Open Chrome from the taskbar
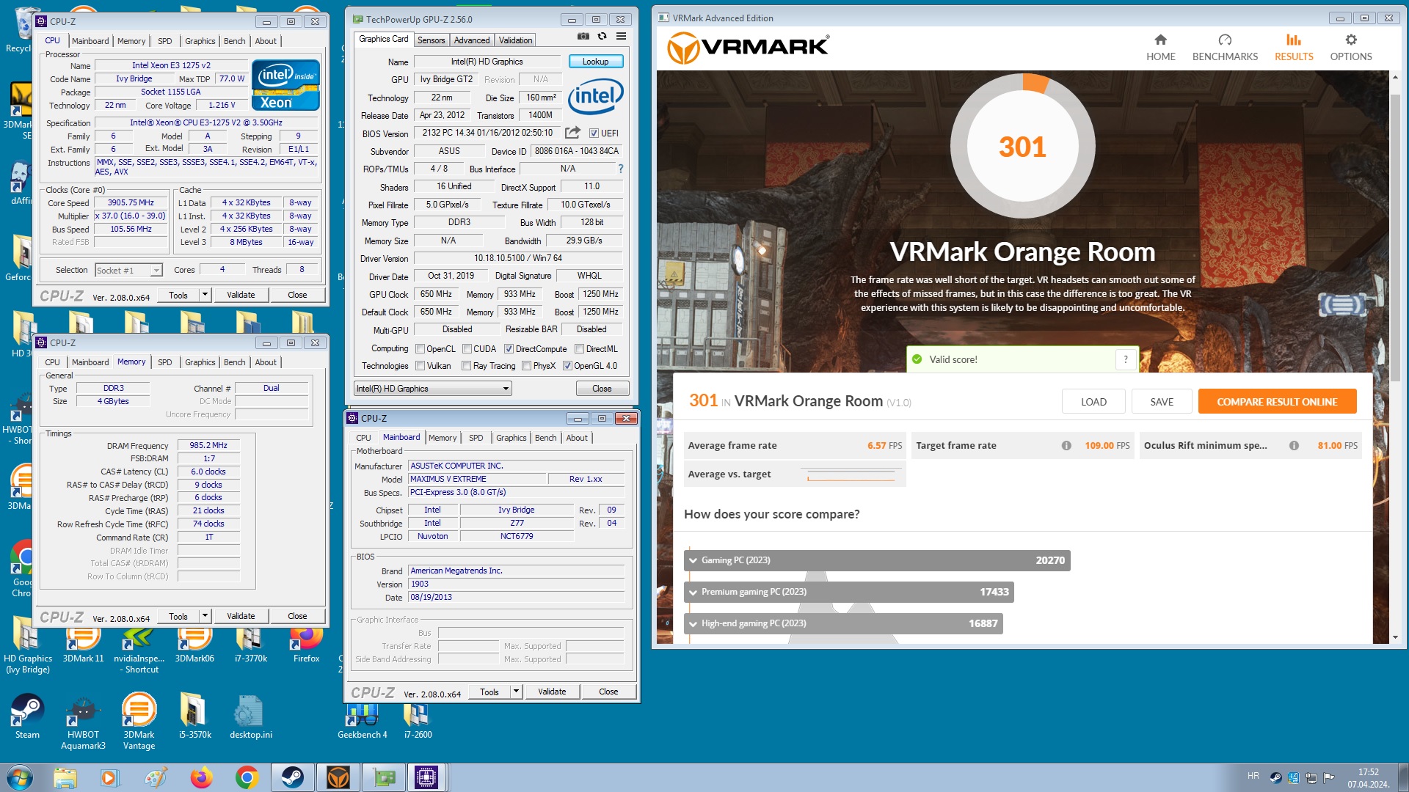 tap(247, 777)
